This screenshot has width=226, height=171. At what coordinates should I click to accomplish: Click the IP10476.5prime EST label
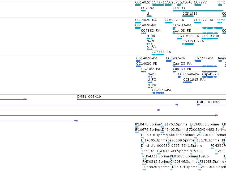[x=148, y=124]
